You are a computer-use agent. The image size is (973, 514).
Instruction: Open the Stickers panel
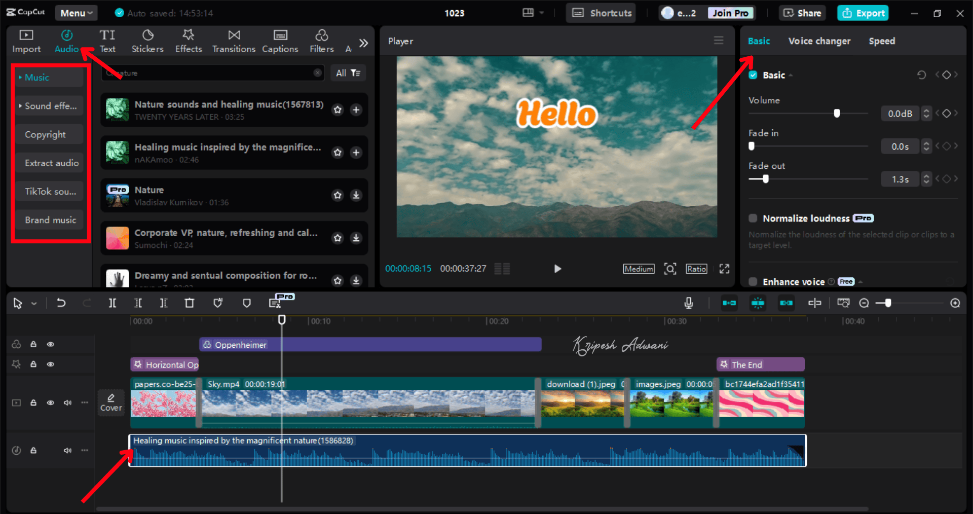coord(147,41)
